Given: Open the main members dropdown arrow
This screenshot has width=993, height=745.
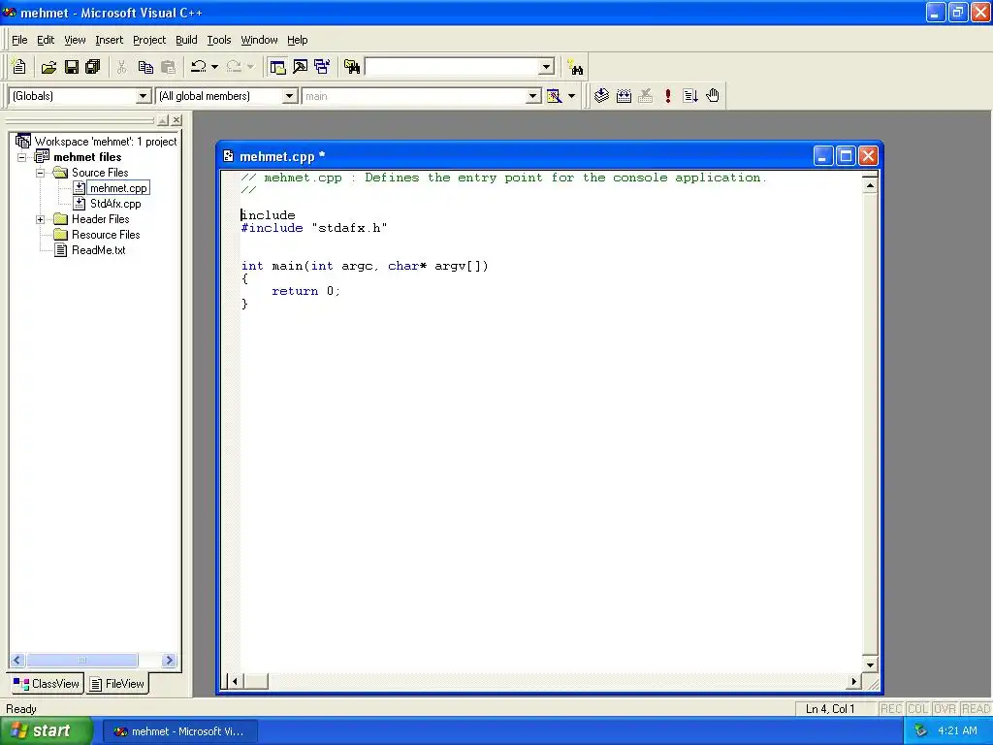Looking at the screenshot, I should click(x=533, y=96).
